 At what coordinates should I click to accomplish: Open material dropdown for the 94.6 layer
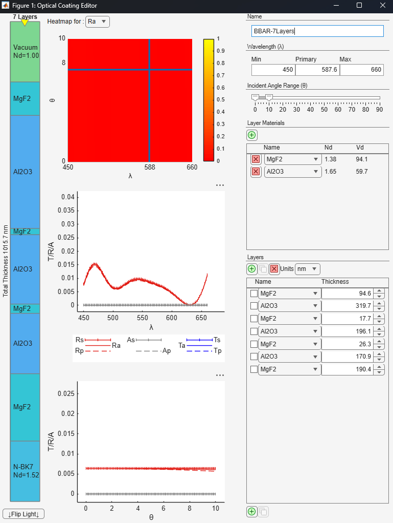point(289,293)
